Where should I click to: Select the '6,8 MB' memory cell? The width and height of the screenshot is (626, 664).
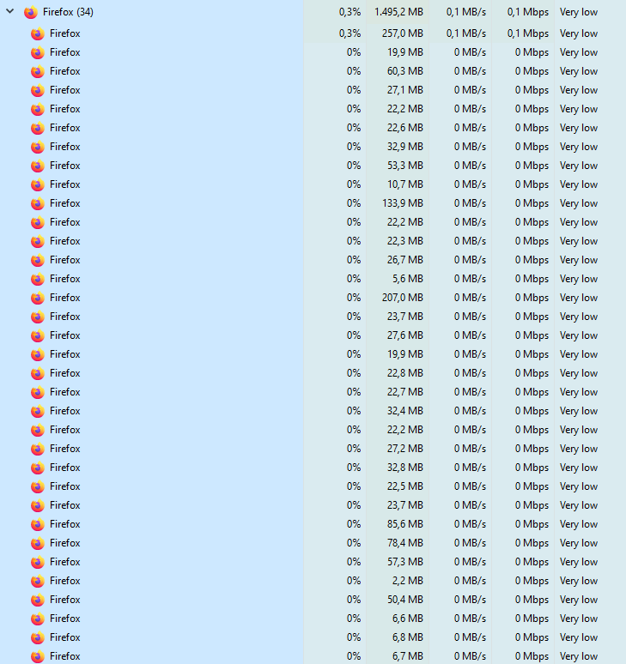pos(407,637)
